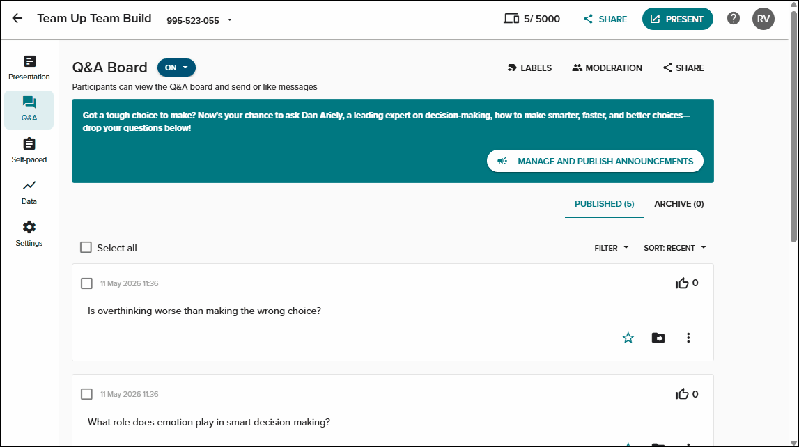Archive the overthinking question with folder icon
This screenshot has height=447, width=799.
pos(658,338)
